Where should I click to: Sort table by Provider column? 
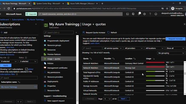109,59
